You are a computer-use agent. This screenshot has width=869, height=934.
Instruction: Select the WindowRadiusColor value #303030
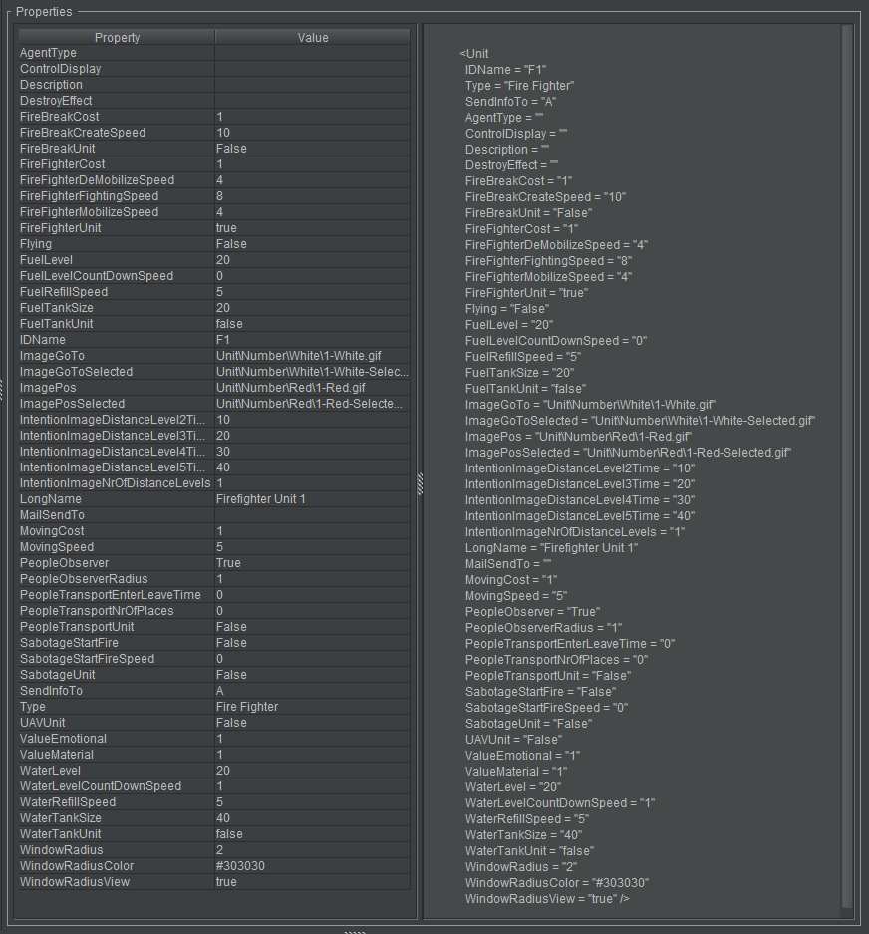(x=312, y=866)
